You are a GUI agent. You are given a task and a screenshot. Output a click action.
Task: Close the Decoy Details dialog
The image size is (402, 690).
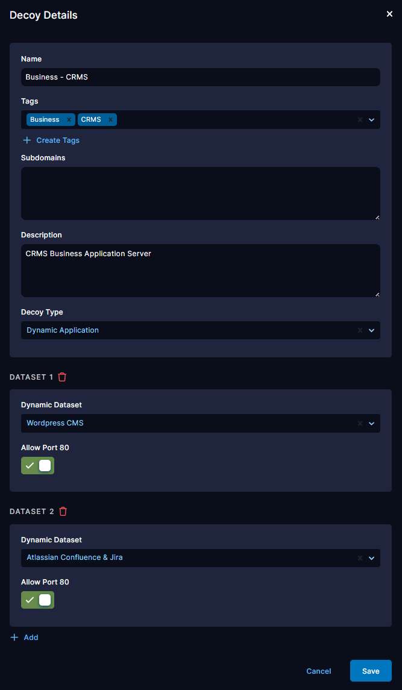click(x=389, y=13)
